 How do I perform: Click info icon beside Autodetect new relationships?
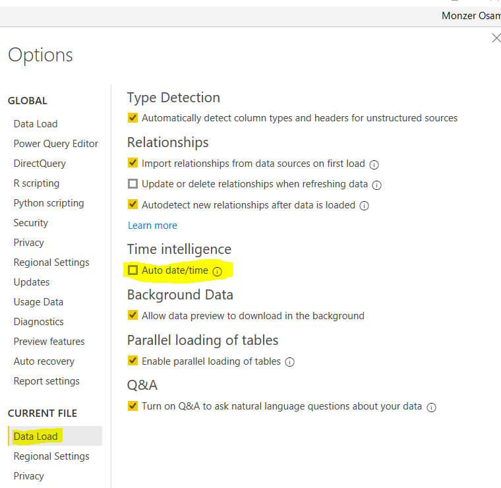[365, 206]
